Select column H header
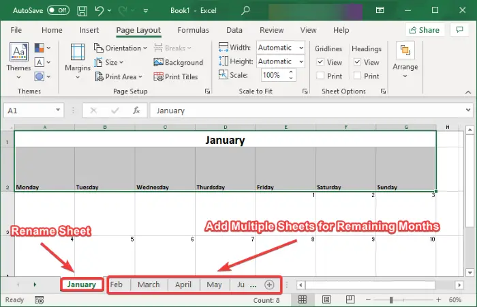477x307 pixels. 448,128
